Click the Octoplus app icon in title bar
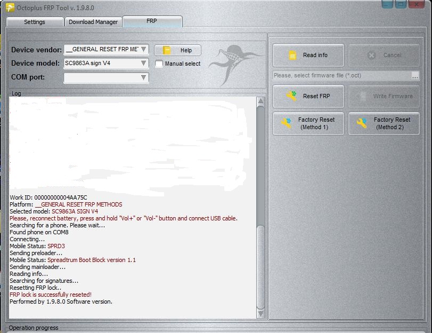 10,7
